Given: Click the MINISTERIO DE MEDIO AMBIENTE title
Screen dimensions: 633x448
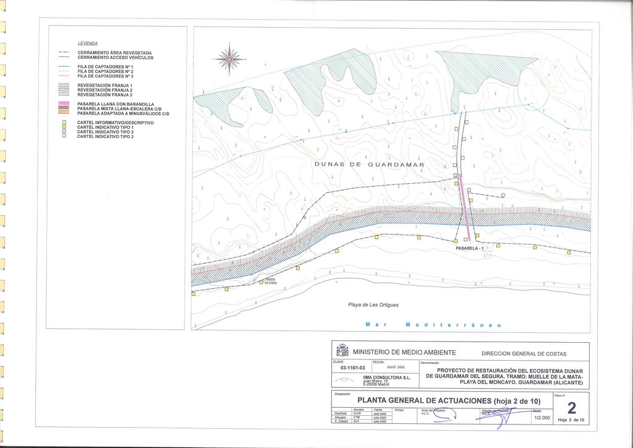Looking at the screenshot, I should click(x=404, y=352).
